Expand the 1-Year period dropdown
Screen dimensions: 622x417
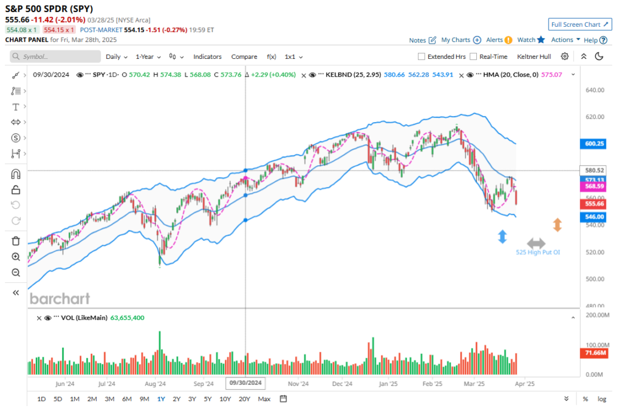(148, 56)
